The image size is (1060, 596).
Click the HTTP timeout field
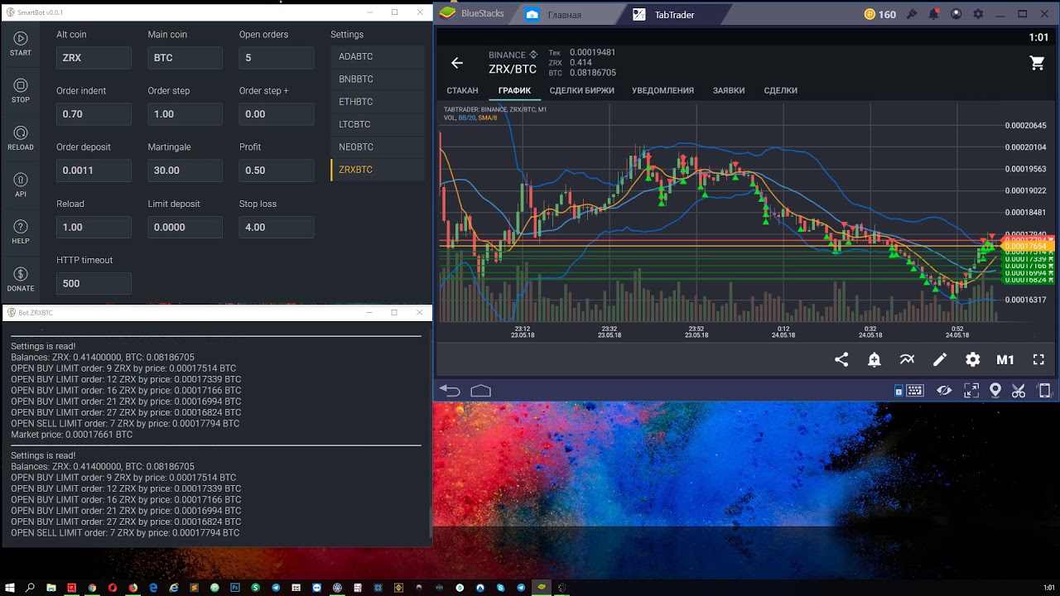(94, 283)
